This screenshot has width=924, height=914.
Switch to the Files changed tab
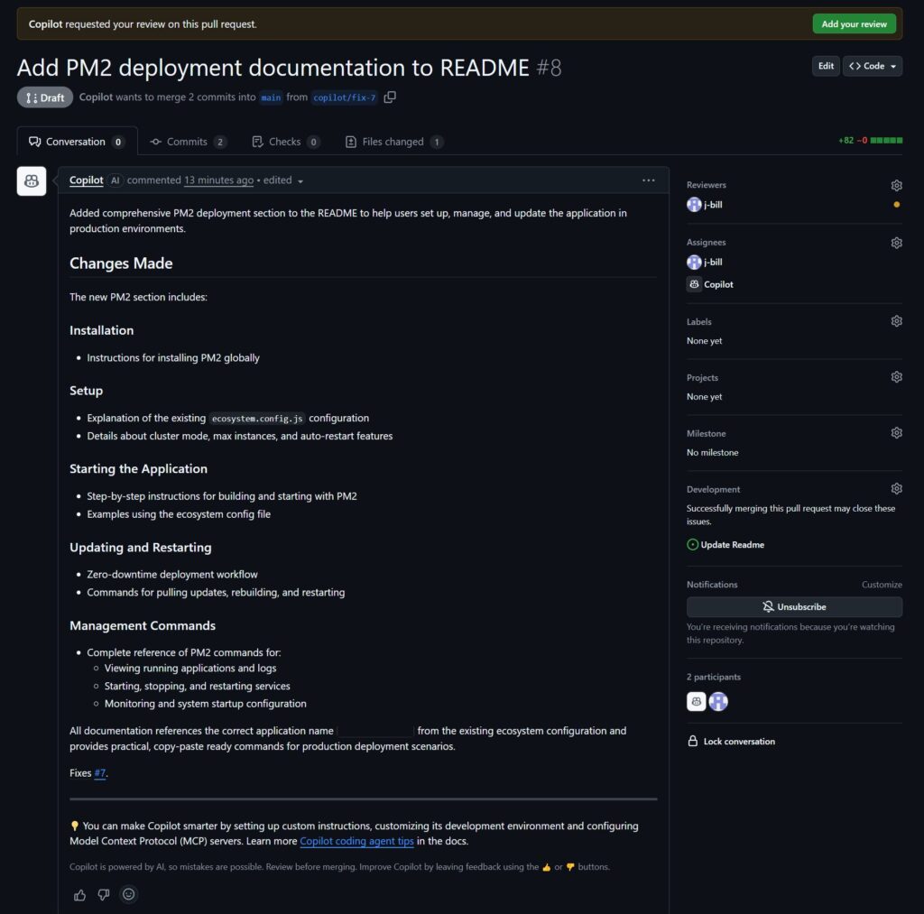coord(393,142)
